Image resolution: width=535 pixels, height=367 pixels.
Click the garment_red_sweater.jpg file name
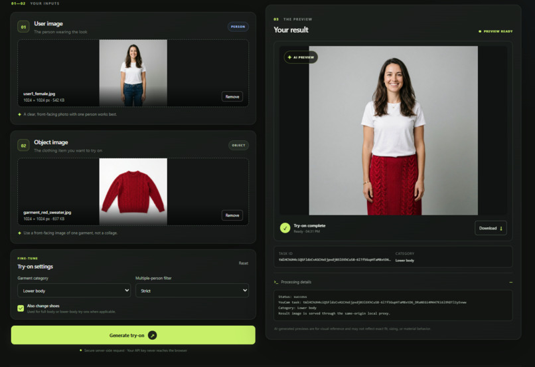[x=47, y=212]
